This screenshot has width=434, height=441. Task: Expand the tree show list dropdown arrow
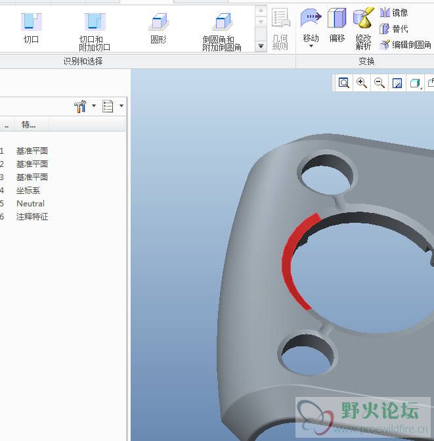(121, 106)
